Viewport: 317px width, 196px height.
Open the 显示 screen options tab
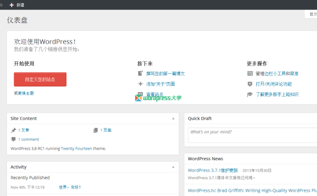[x=311, y=14]
